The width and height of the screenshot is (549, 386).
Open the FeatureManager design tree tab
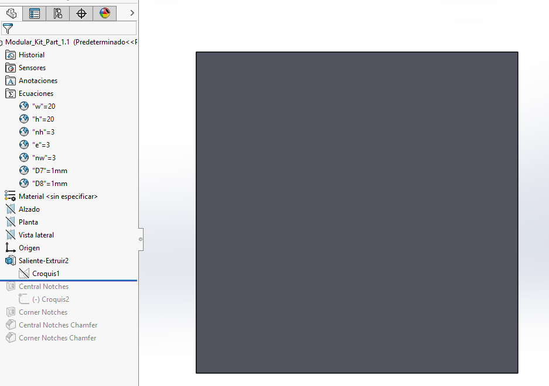pyautogui.click(x=11, y=13)
